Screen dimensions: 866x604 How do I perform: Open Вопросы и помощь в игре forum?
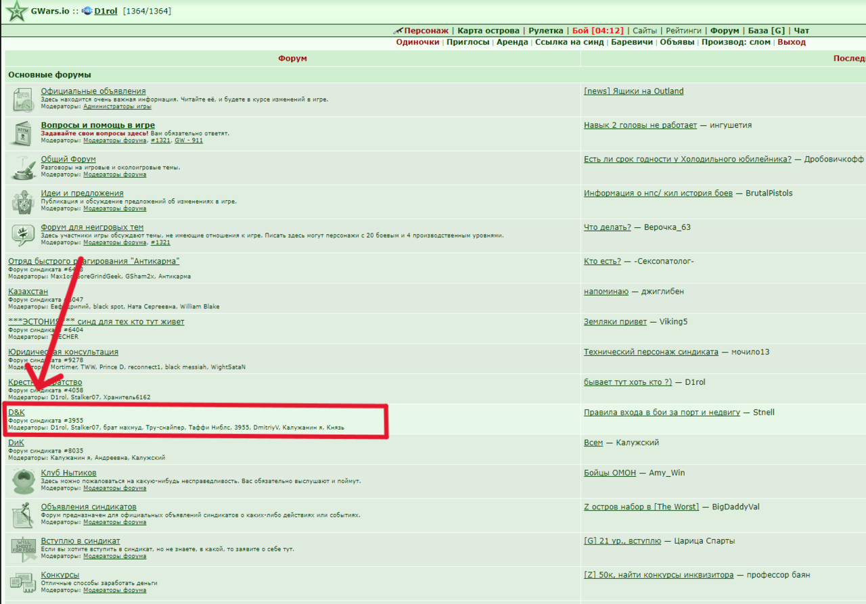coord(98,125)
